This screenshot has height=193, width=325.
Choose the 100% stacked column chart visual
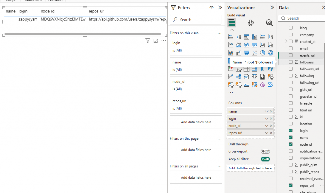270,37
